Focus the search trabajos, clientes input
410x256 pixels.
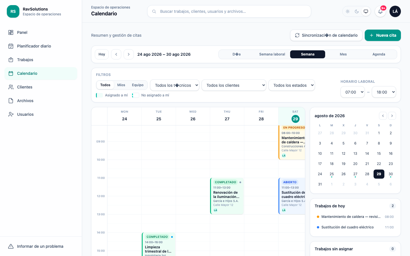[x=229, y=11]
